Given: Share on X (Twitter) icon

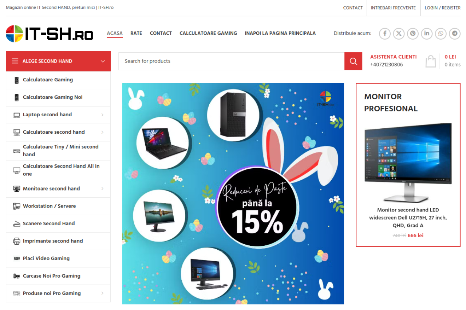Looking at the screenshot, I should click(399, 33).
